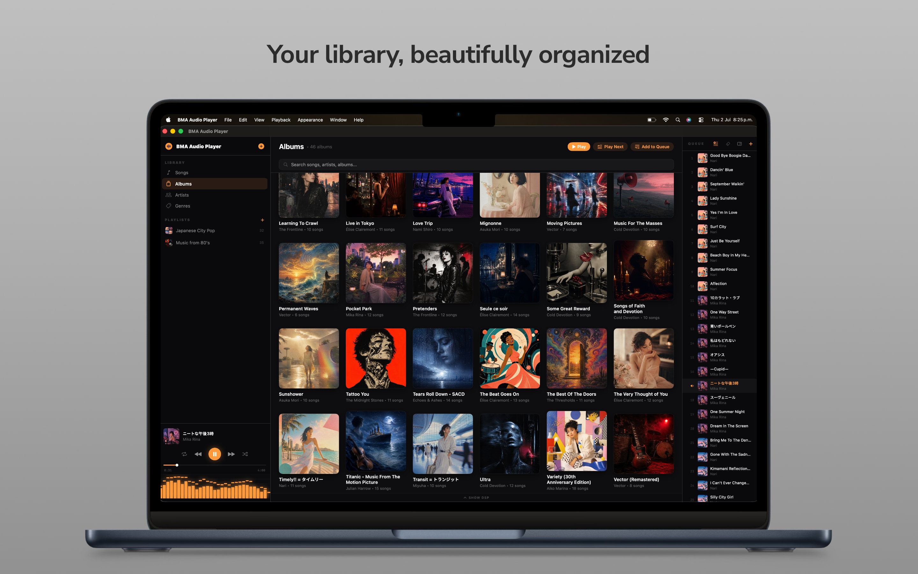
Task: Click the Play button in Albums header
Action: [579, 147]
